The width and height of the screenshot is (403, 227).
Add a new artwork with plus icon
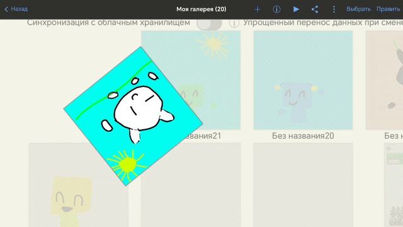(258, 9)
